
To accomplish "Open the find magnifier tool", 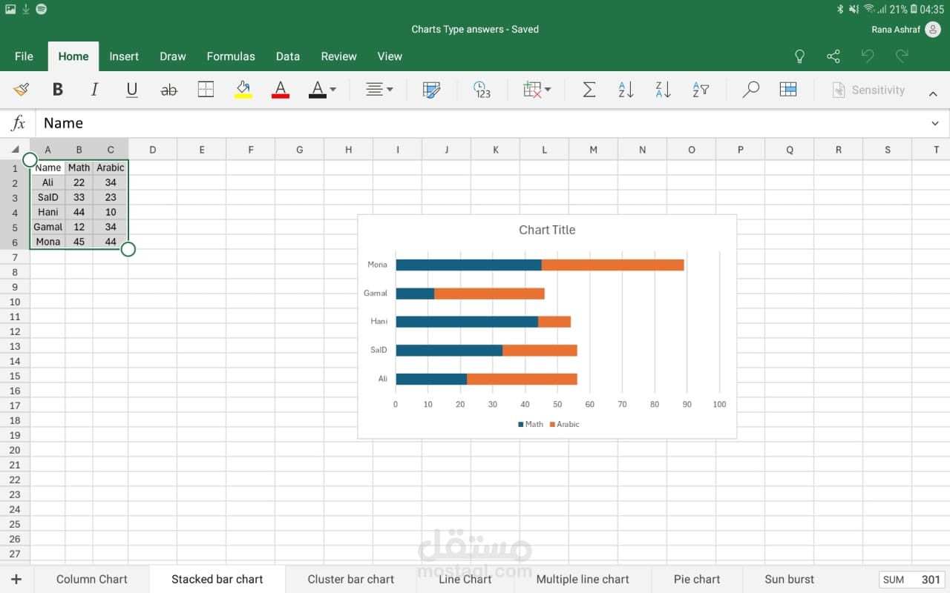I will tap(750, 90).
